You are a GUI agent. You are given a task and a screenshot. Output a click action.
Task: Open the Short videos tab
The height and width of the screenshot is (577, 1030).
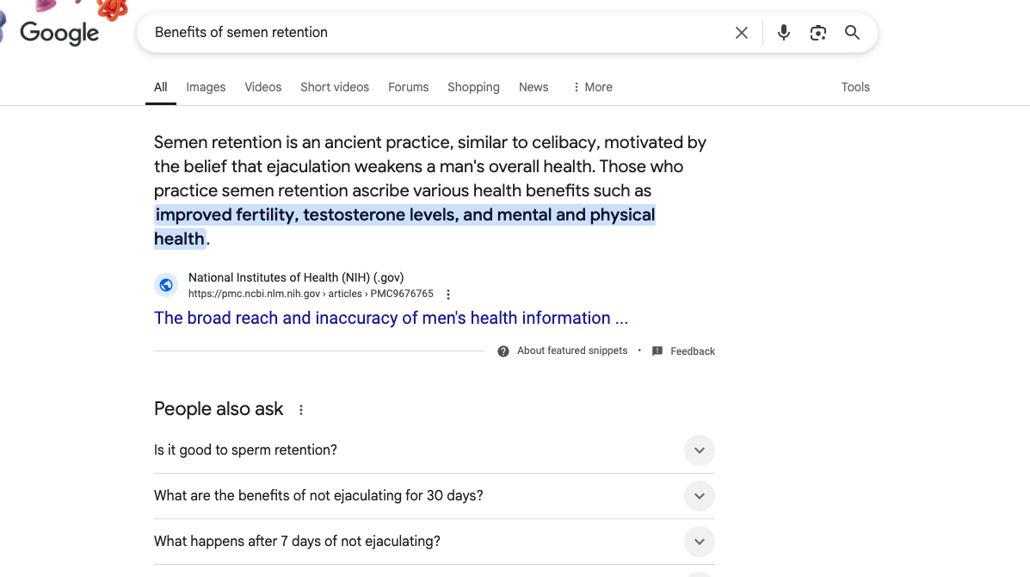[335, 87]
